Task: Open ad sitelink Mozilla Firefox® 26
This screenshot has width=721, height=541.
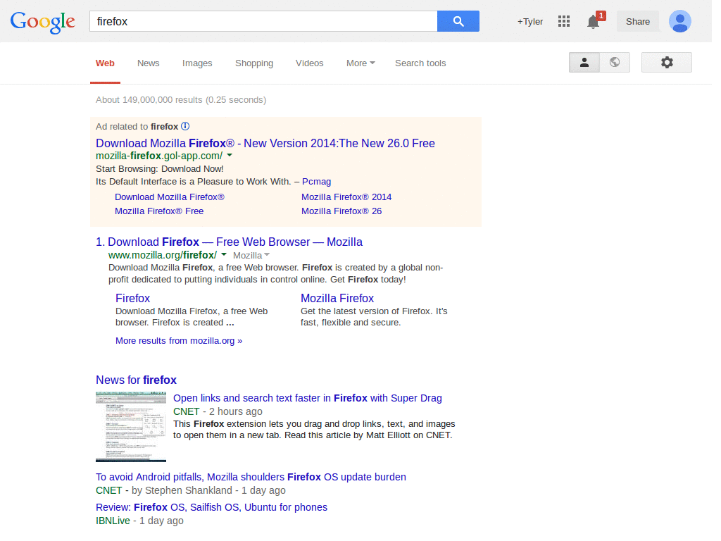Action: [341, 211]
